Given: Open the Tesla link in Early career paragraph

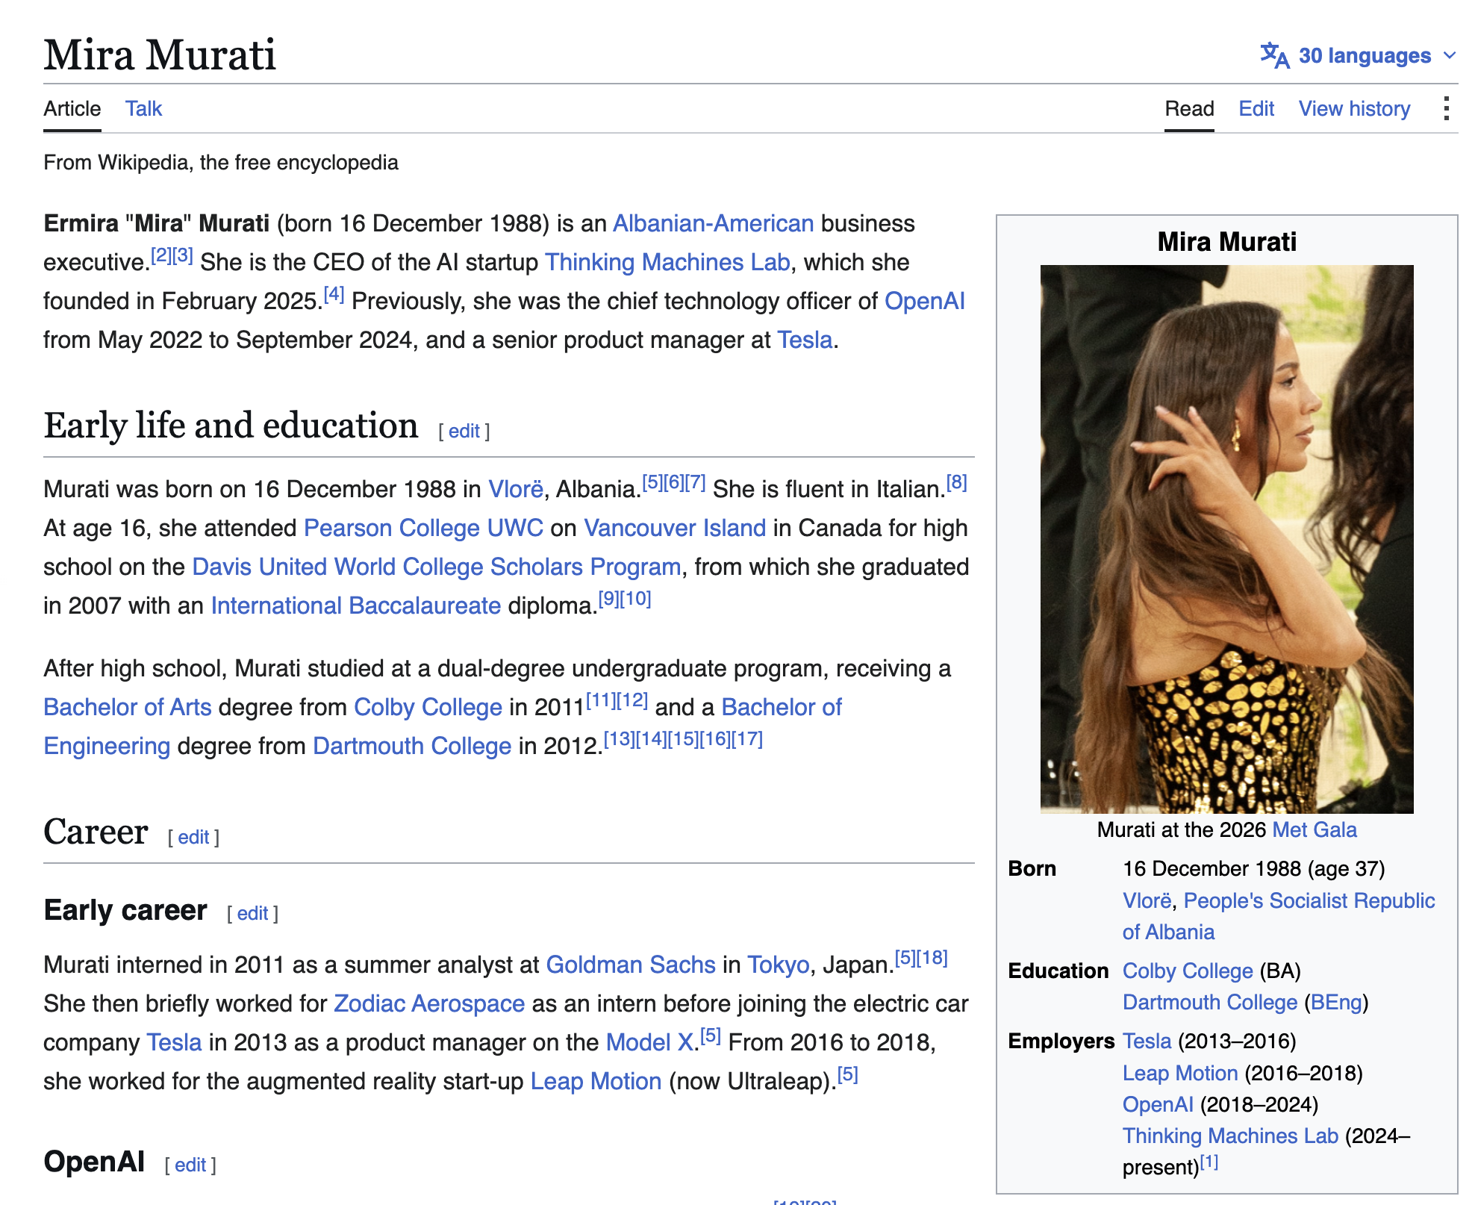Looking at the screenshot, I should [x=174, y=1043].
